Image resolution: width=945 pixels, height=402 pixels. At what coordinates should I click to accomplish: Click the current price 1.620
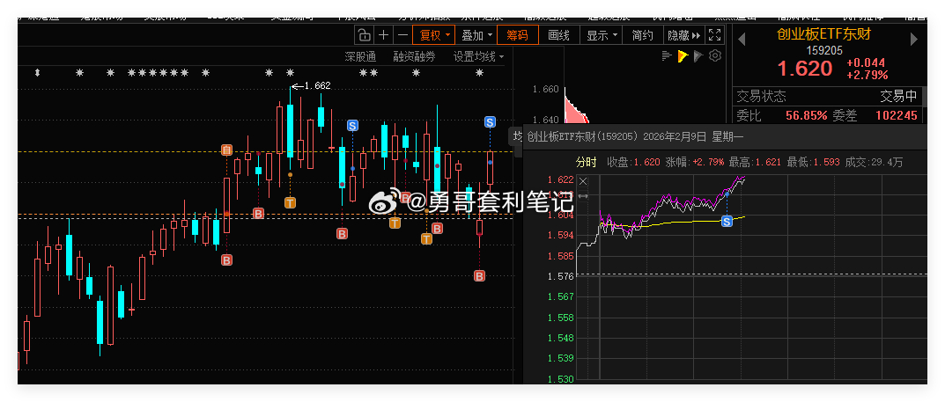tap(805, 69)
